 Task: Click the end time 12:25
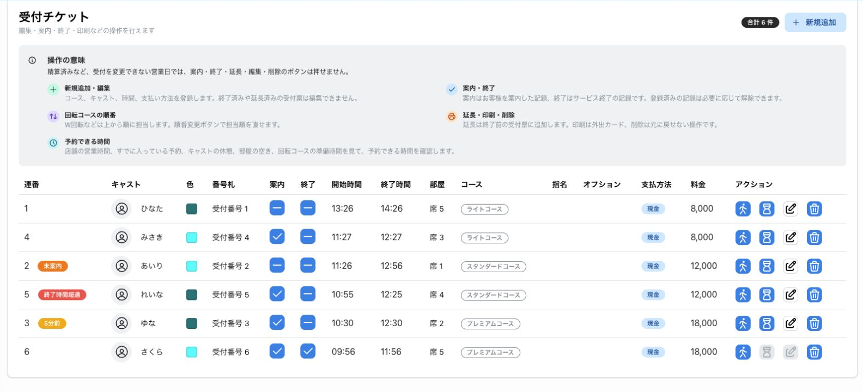coord(391,295)
